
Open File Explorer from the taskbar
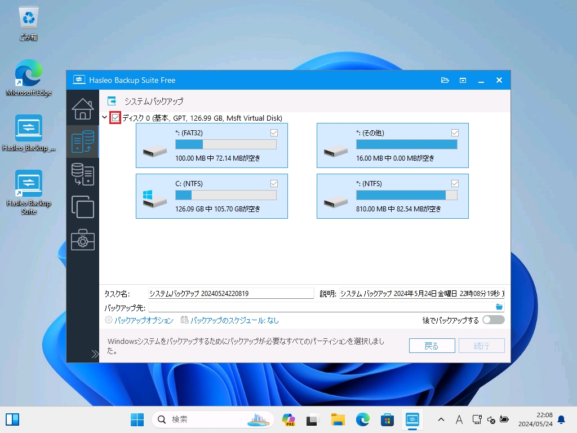tap(338, 419)
